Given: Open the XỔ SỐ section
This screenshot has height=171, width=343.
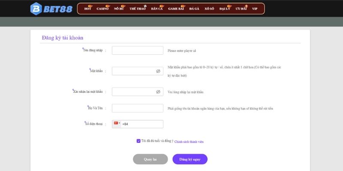Looking at the screenshot, I should coord(209,9).
